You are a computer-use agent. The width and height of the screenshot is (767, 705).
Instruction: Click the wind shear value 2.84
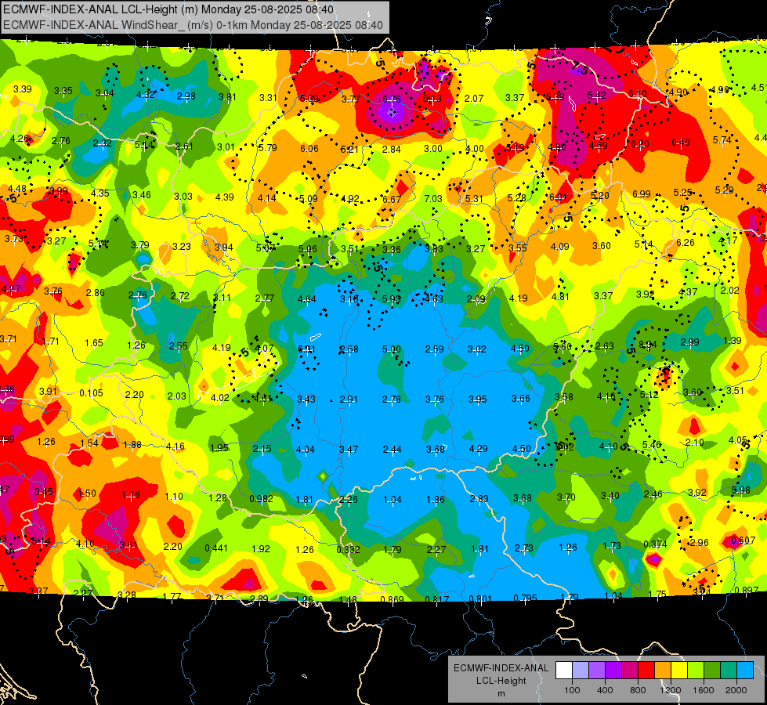[391, 149]
